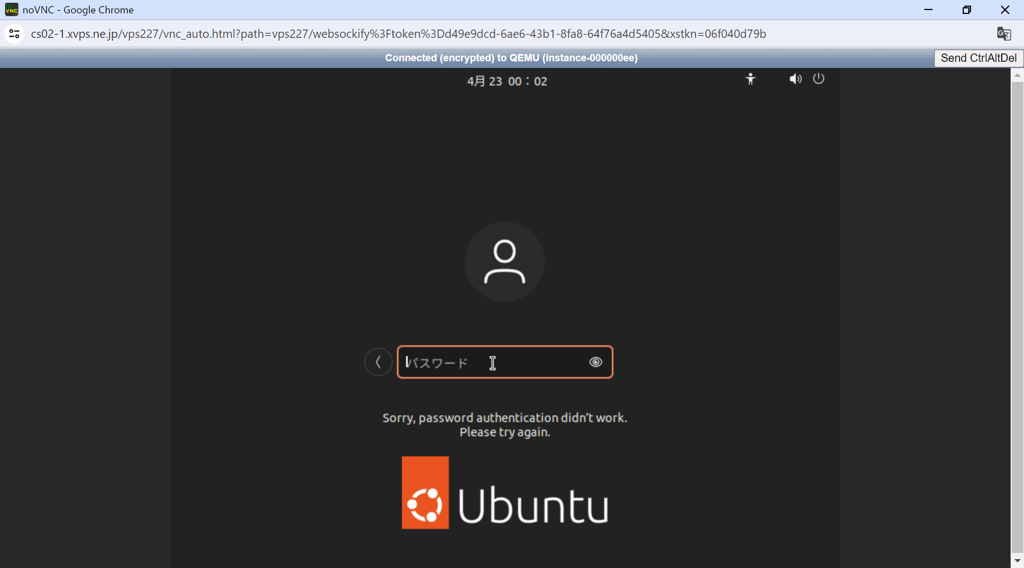The height and width of the screenshot is (568, 1024).
Task: Focus the パスワード password field
Action: point(505,362)
